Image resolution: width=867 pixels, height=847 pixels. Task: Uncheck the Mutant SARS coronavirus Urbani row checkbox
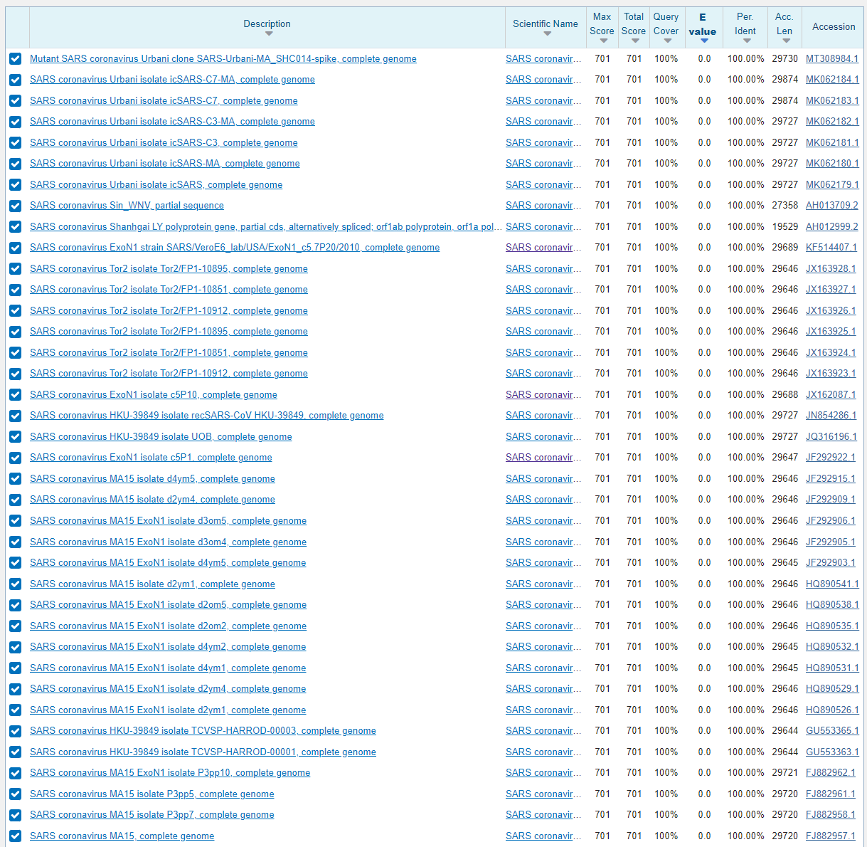click(x=16, y=59)
